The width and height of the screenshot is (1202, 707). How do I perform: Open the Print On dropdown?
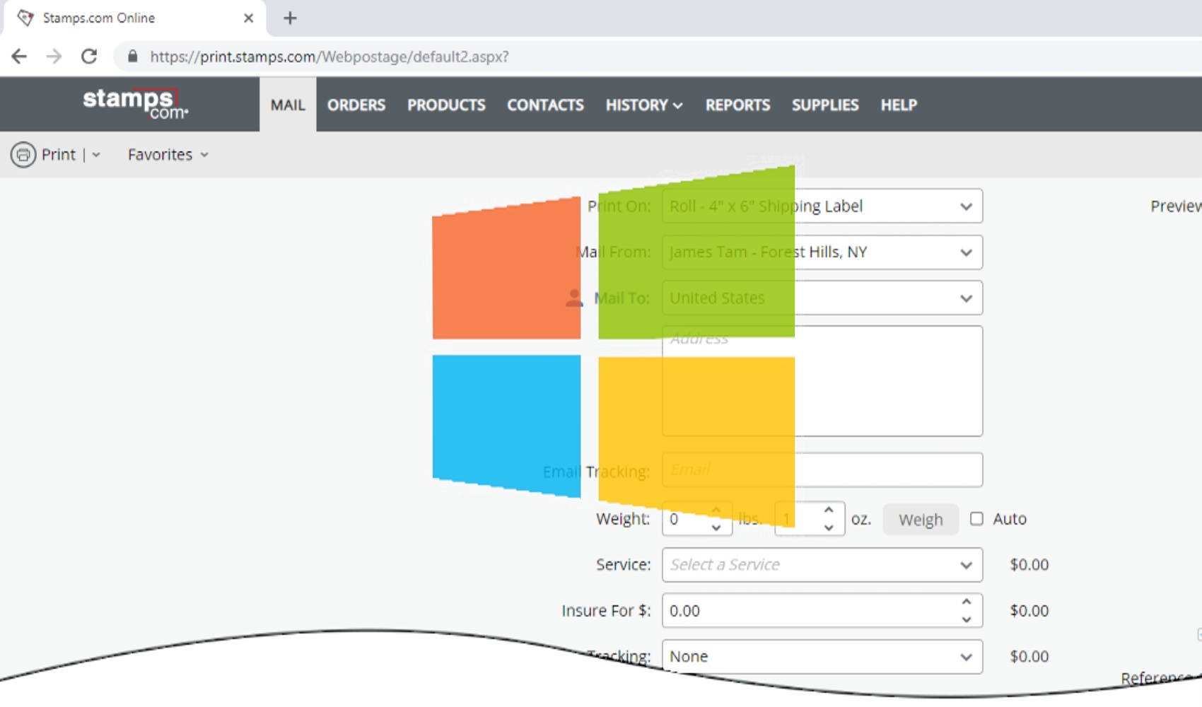[x=822, y=206]
